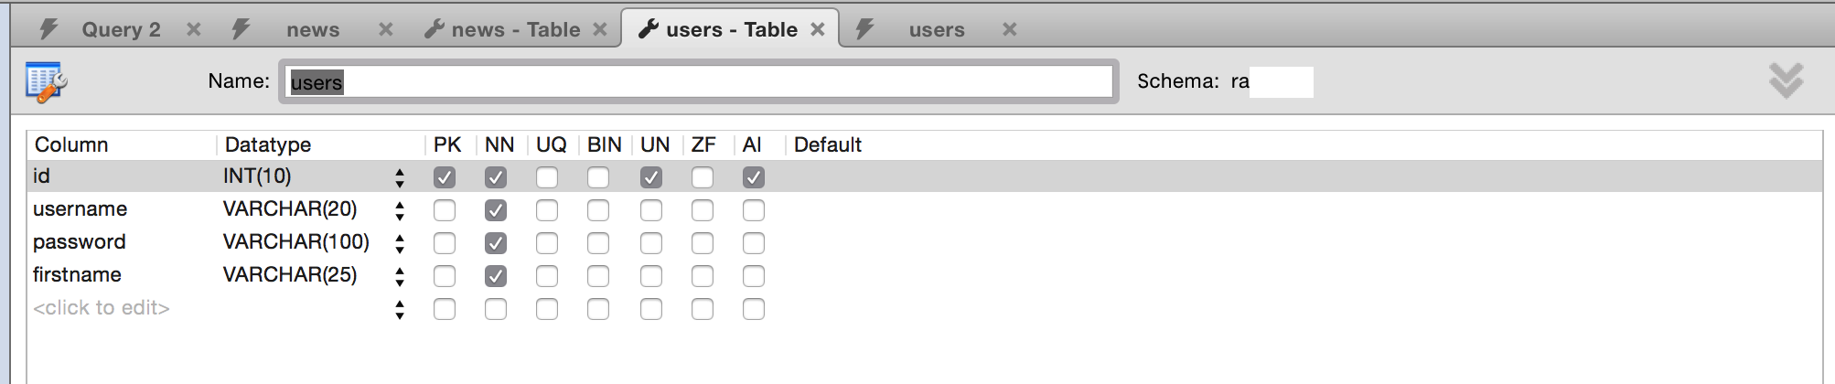This screenshot has height=384, width=1835.
Task: Click the wrench icon on news - Table tab
Action: [434, 29]
